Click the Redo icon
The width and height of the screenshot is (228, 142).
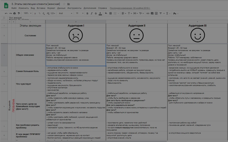pyautogui.click(x=10, y=13)
